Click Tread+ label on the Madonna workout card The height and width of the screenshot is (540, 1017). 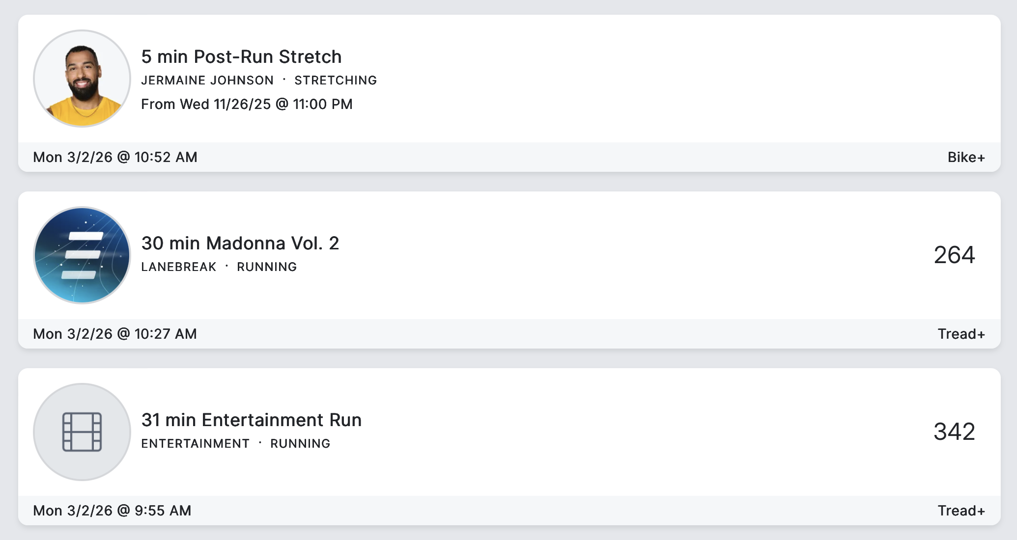coord(961,334)
